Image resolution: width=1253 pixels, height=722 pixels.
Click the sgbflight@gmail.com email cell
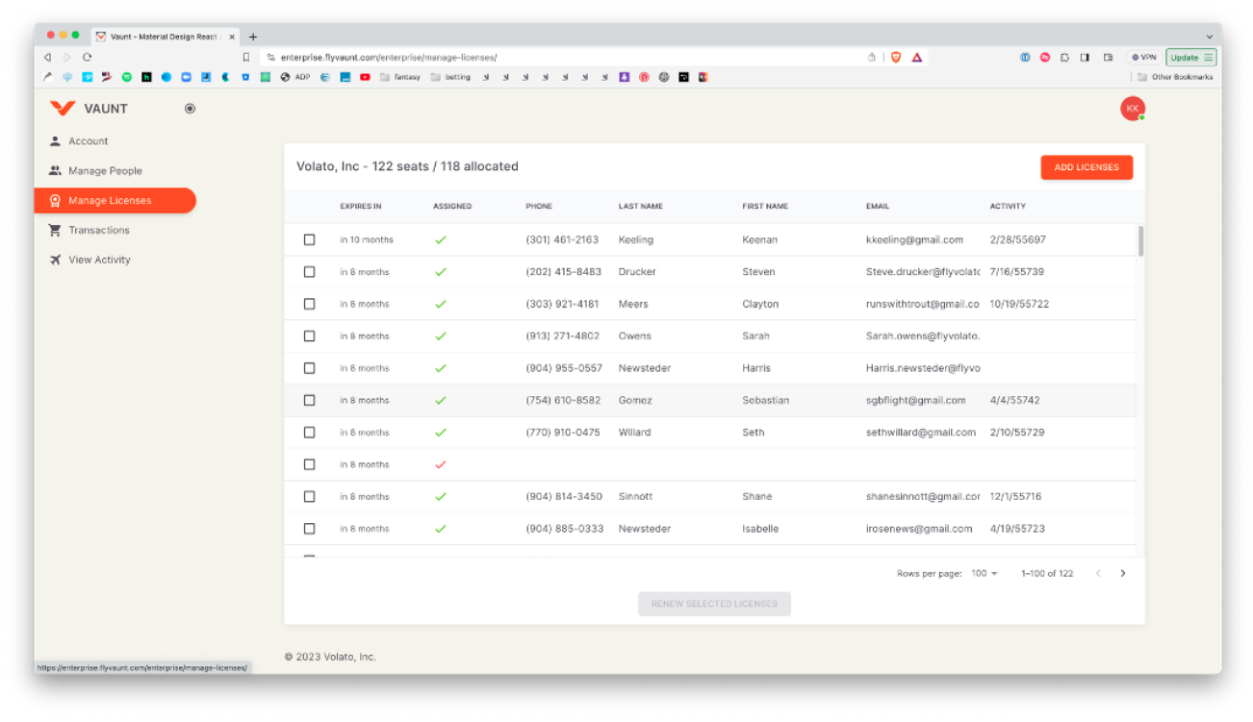[x=915, y=400]
